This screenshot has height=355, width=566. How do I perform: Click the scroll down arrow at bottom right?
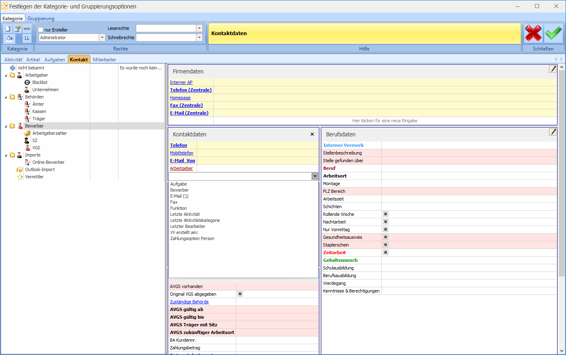tap(562, 351)
